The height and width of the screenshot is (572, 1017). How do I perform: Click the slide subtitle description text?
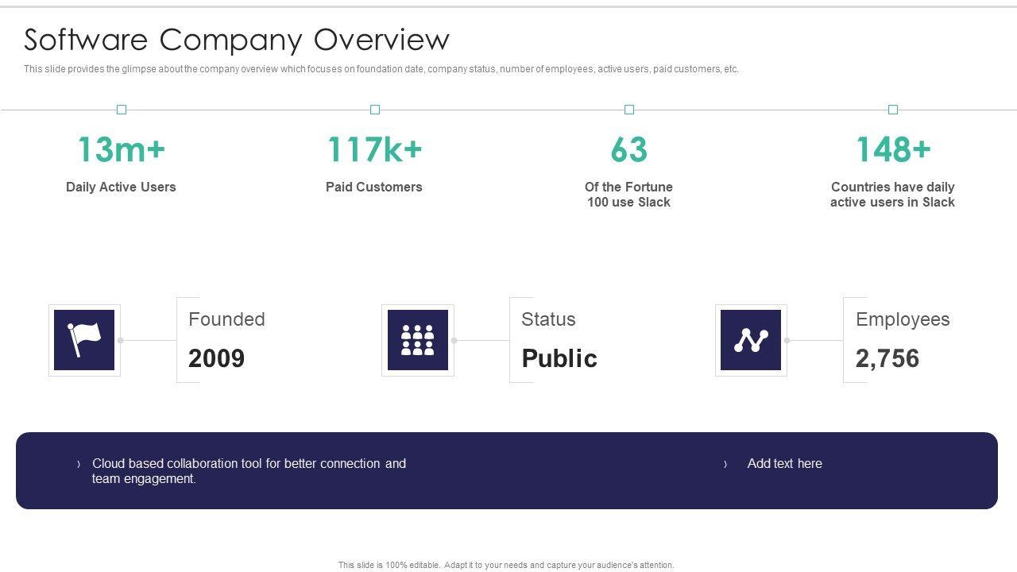[381, 69]
